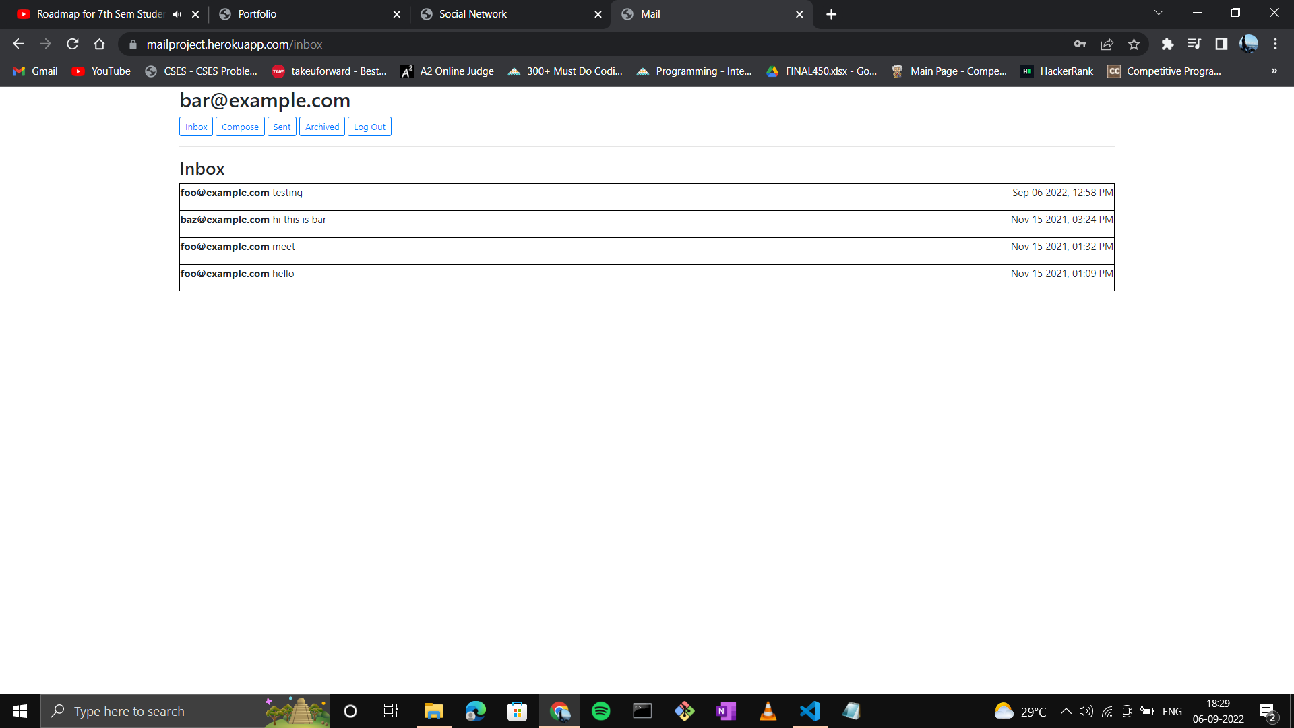
Task: Click the back navigation arrow
Action: point(18,44)
